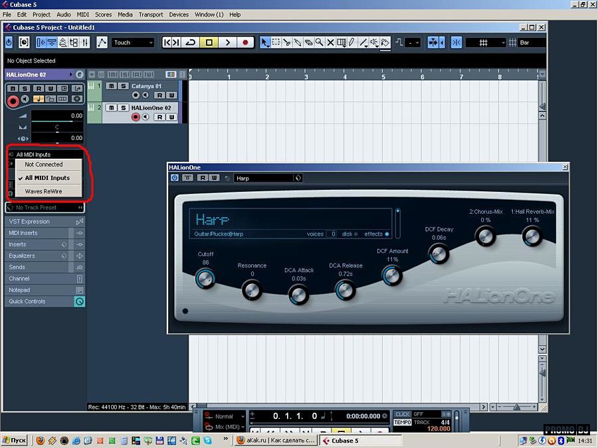Toggle monitor on Catanya 01 track
Viewport: 598px width, 448px height.
(x=146, y=95)
